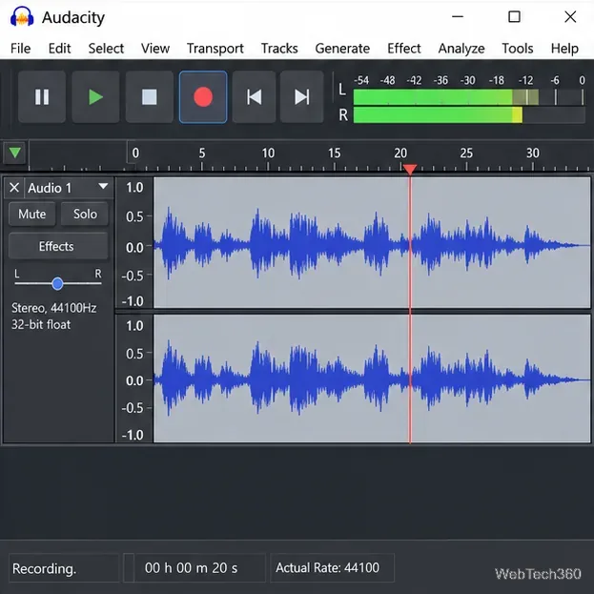This screenshot has height=594, width=594.
Task: Click the 10 second mark on ruler
Action: 268,154
